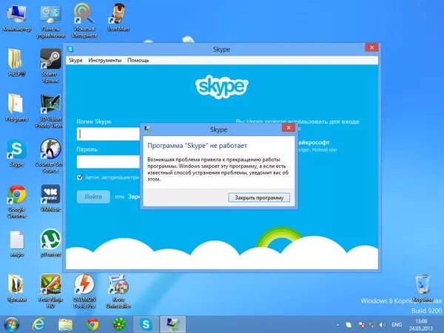Click the Start orb in taskbar
Viewport: 444px width, 333px height.
tap(11, 324)
